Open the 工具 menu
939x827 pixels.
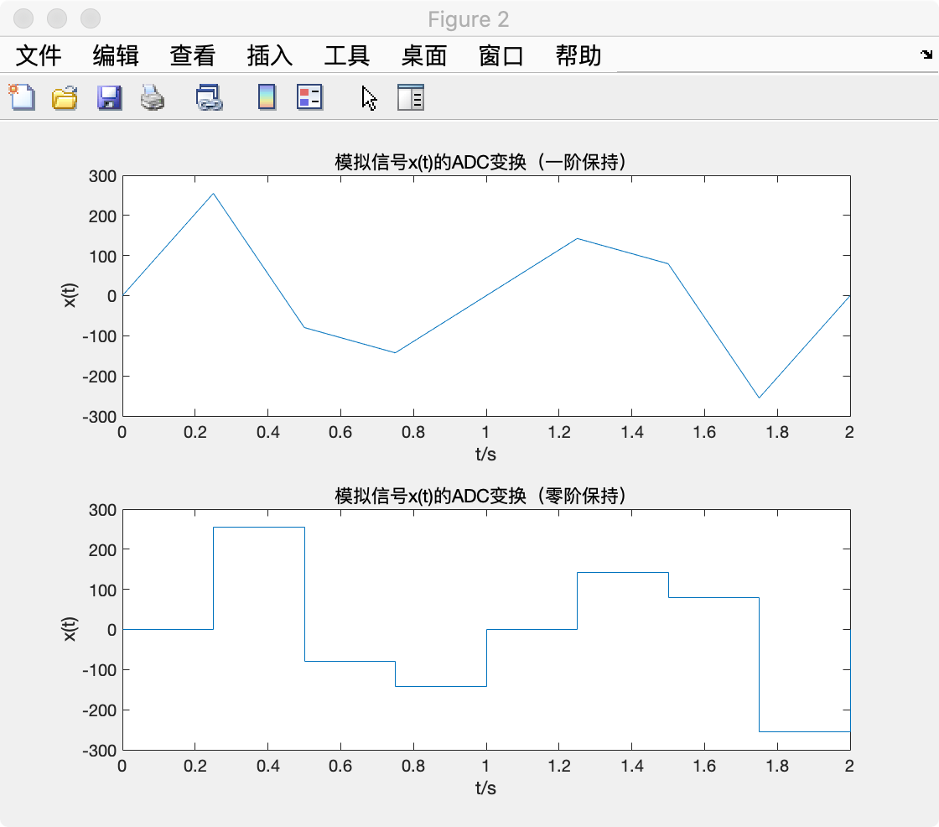click(x=347, y=55)
